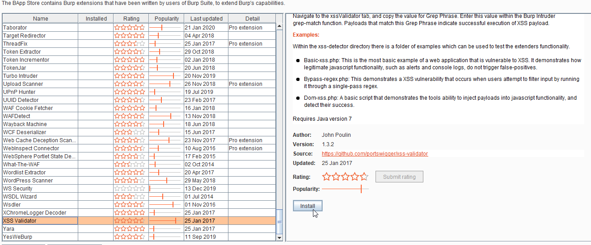Select the WAF Cookie Fetcher extension

tap(139, 108)
